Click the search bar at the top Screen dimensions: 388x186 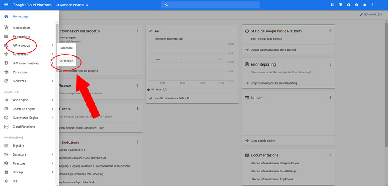210,5
